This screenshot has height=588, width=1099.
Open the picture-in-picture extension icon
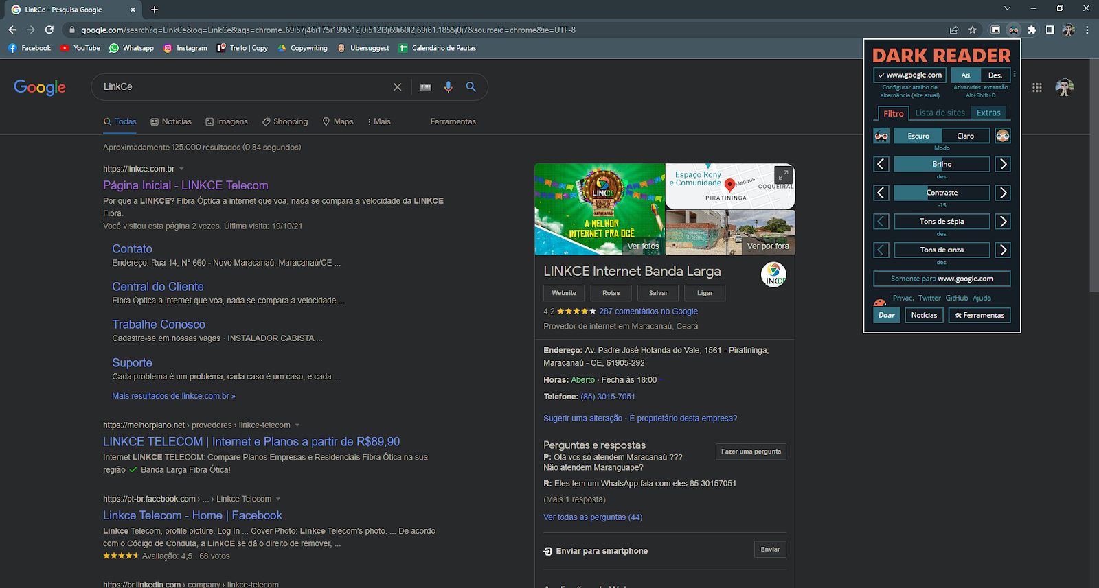(x=995, y=30)
